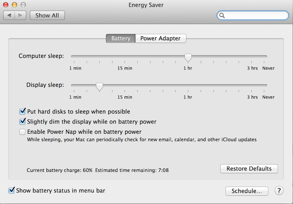Switch to the Power Adapter tab

pyautogui.click(x=160, y=38)
